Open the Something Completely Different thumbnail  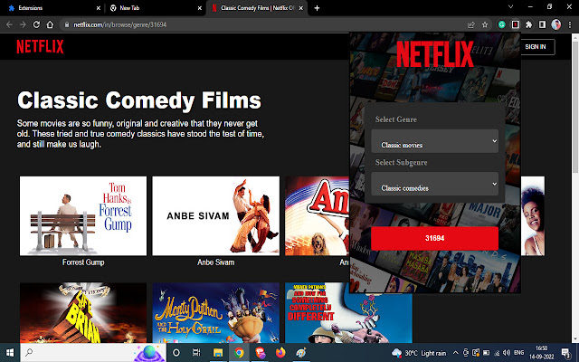point(348,313)
